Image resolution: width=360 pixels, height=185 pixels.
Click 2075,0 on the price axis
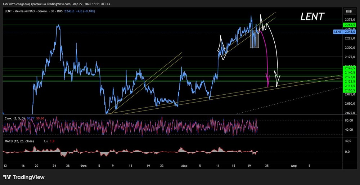350,94
